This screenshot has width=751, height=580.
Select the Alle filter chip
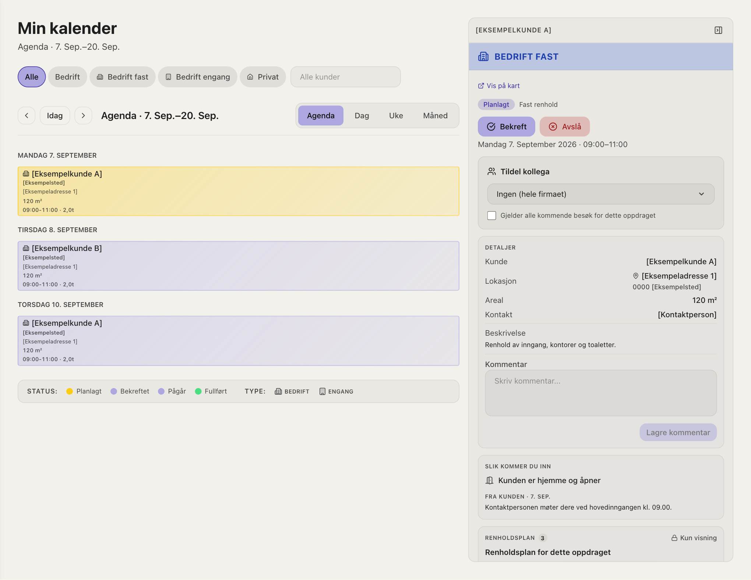pos(32,77)
